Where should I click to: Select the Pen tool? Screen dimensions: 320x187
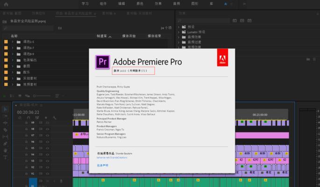click(x=6, y=144)
